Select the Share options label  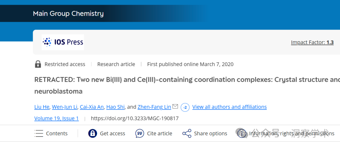[x=211, y=133]
